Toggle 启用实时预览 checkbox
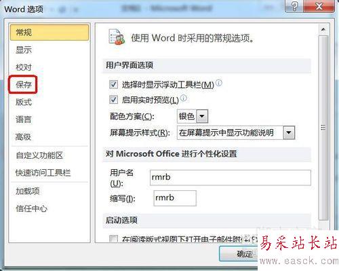Screen dimensions: 339x271 click(x=113, y=100)
